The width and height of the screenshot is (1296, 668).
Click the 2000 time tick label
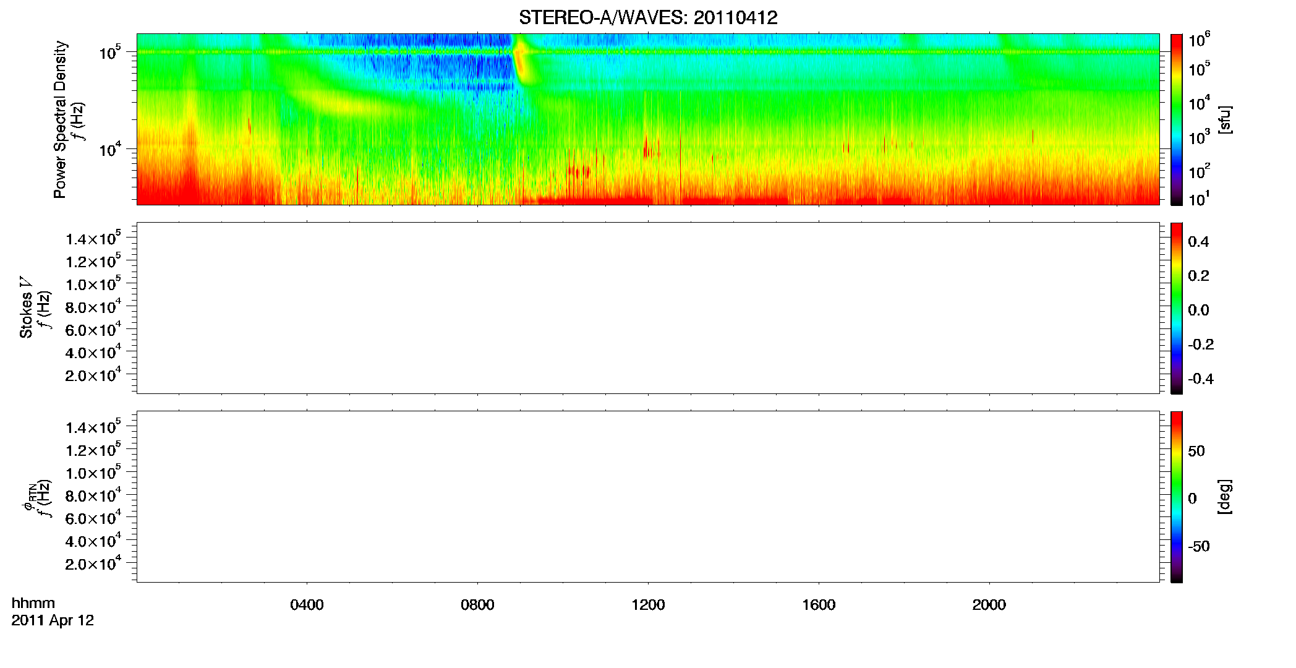click(x=989, y=605)
